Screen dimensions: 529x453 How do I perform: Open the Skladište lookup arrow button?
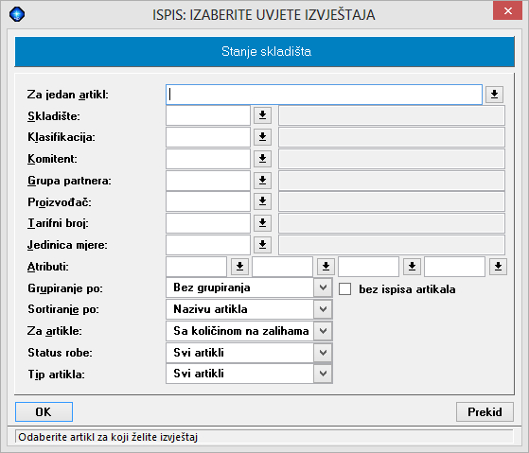pyautogui.click(x=262, y=115)
